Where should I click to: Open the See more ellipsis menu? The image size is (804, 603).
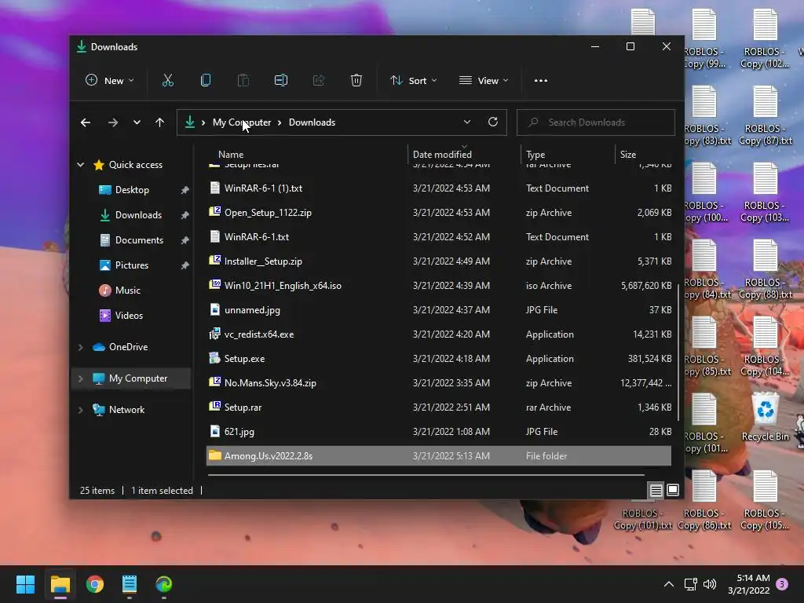[x=541, y=81]
